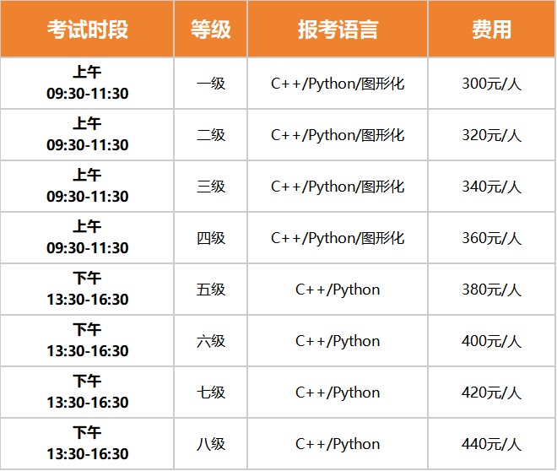This screenshot has width=557, height=471.
Task: Click the 考试时段 column header
Action: click(x=88, y=29)
